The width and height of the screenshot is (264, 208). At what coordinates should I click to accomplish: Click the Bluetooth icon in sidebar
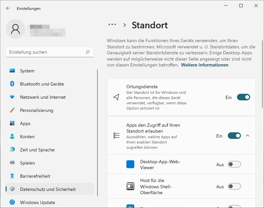click(x=12, y=84)
